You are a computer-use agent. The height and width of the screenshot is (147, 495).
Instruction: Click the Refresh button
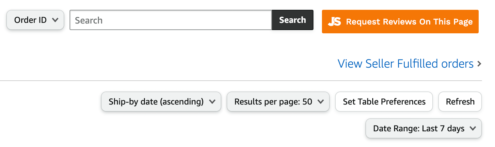pyautogui.click(x=460, y=102)
